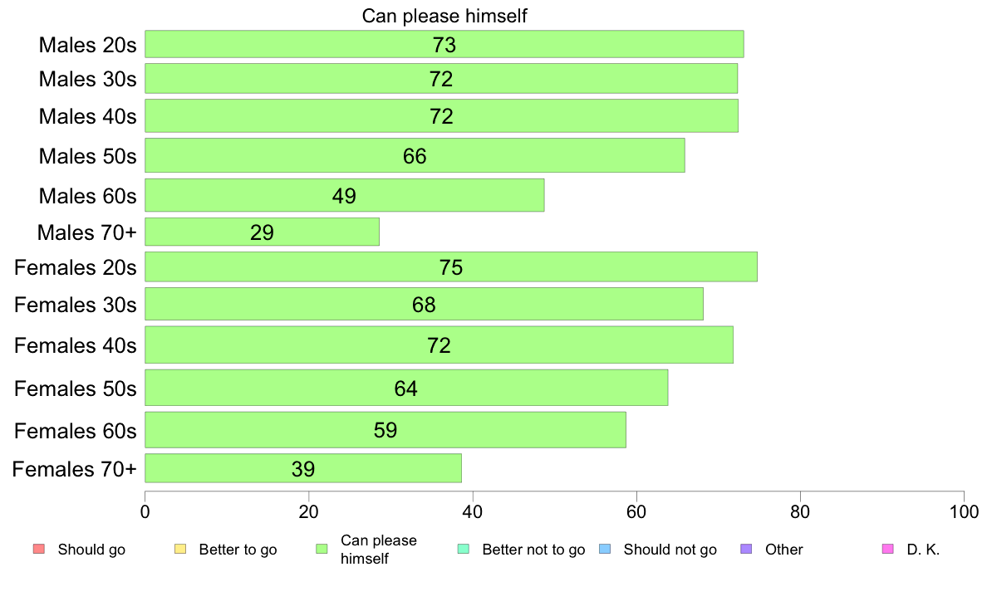Viewport: 987px width, 611px height.
Task: Click the Males 50s axis label
Action: click(x=87, y=156)
